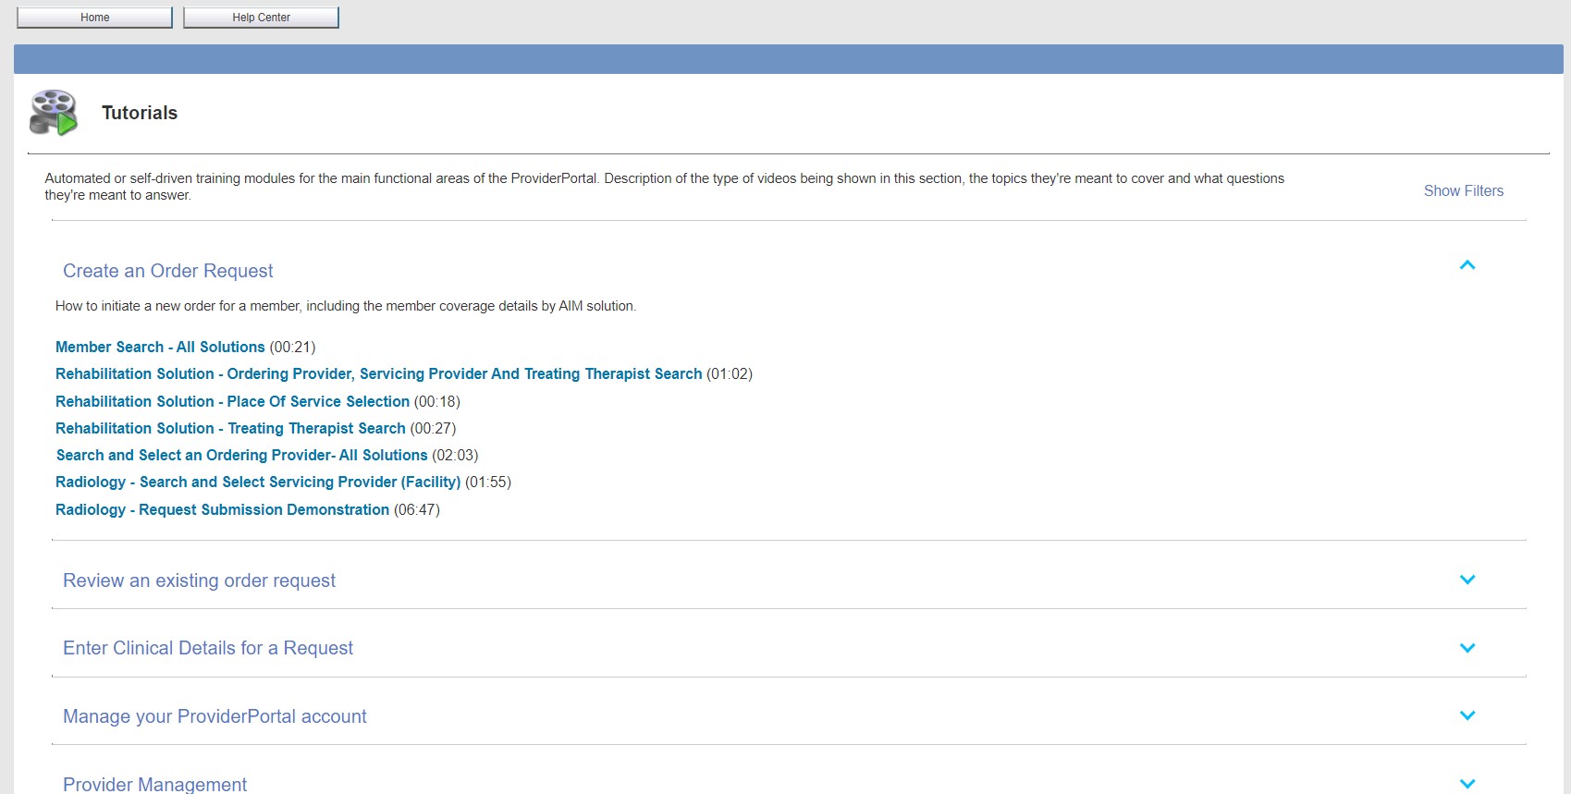The height and width of the screenshot is (794, 1571).
Task: Expand the Enter Clinical Details for a Request chevron
Action: click(x=1467, y=648)
